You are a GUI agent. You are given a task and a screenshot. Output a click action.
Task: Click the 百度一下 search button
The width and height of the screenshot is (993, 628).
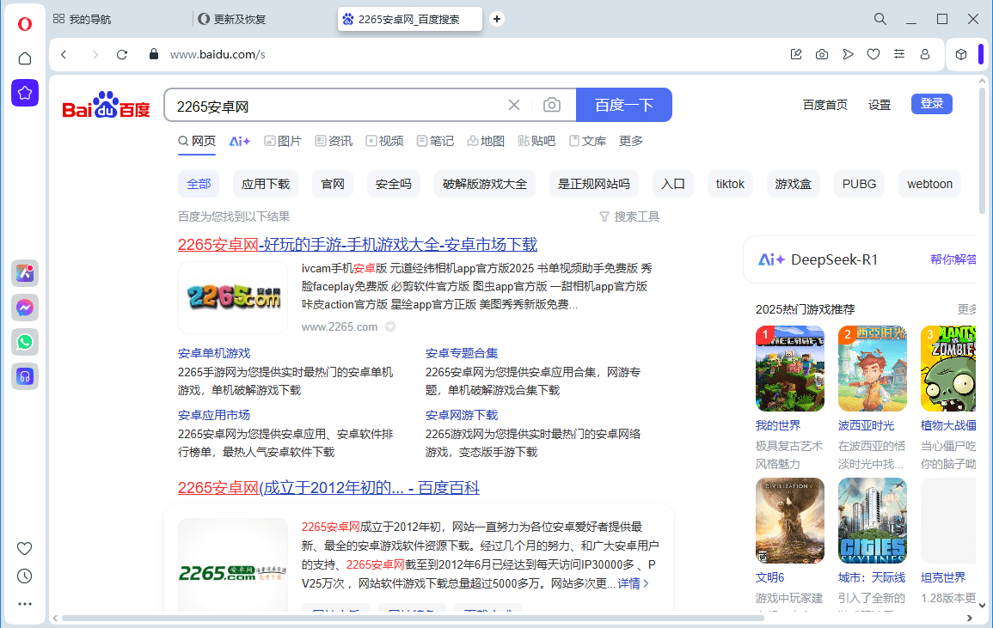[x=624, y=104]
